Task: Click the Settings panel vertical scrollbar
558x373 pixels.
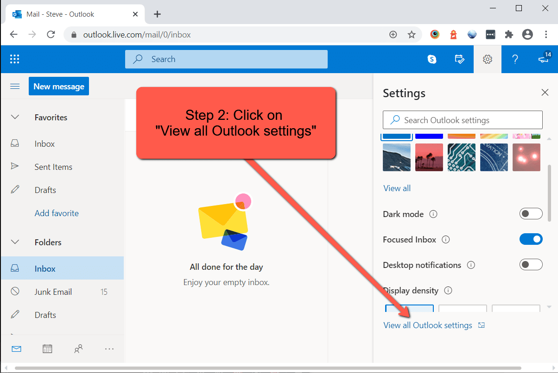Action: pos(549,194)
